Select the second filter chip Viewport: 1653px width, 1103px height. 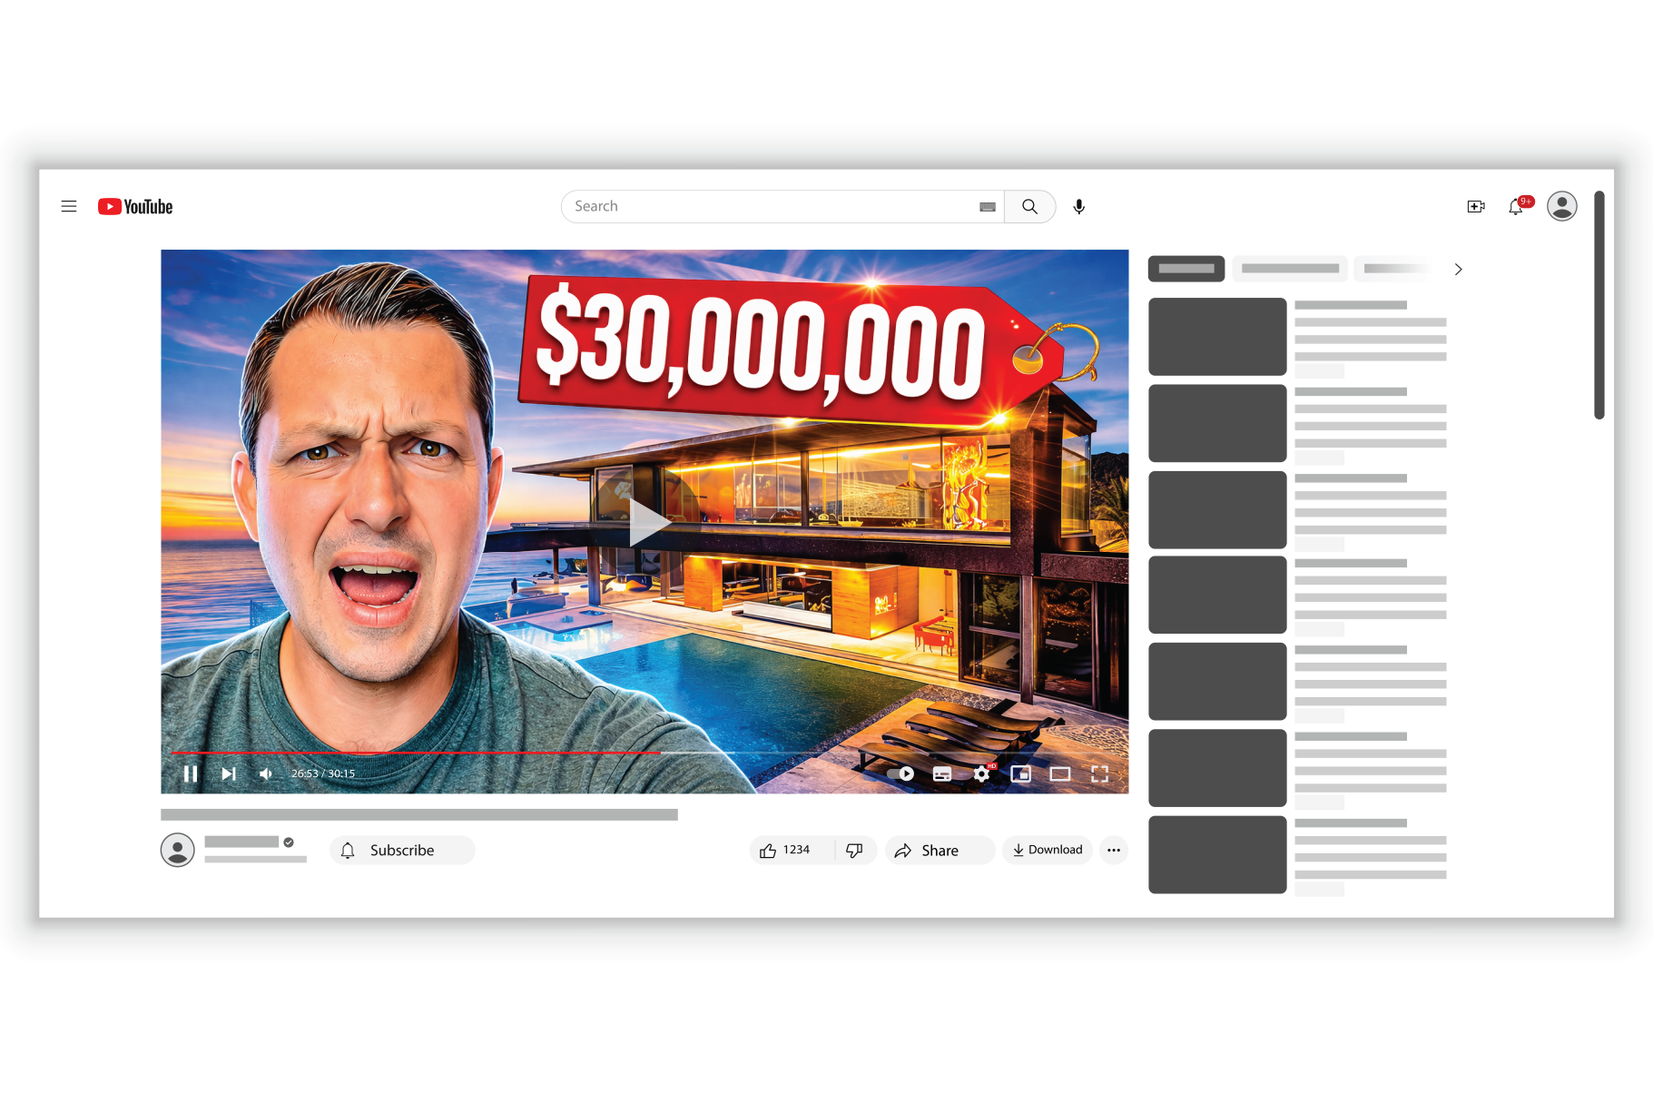pyautogui.click(x=1289, y=269)
